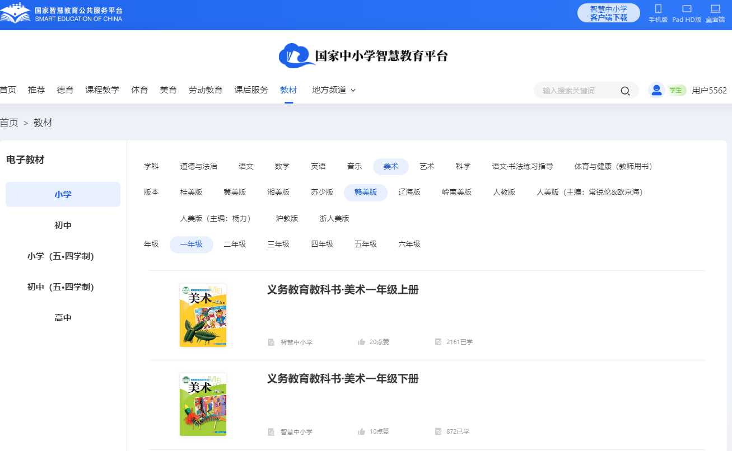Select the 浙人美版 edition

(x=334, y=219)
